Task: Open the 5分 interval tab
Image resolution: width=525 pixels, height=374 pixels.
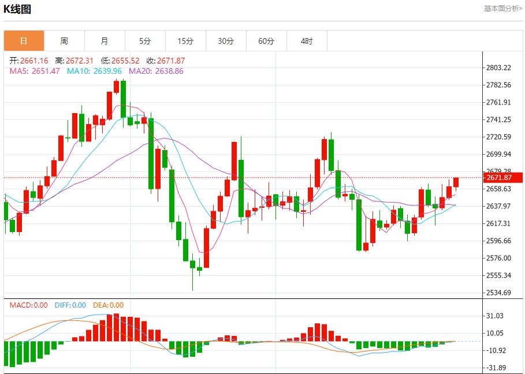Action: pos(145,41)
